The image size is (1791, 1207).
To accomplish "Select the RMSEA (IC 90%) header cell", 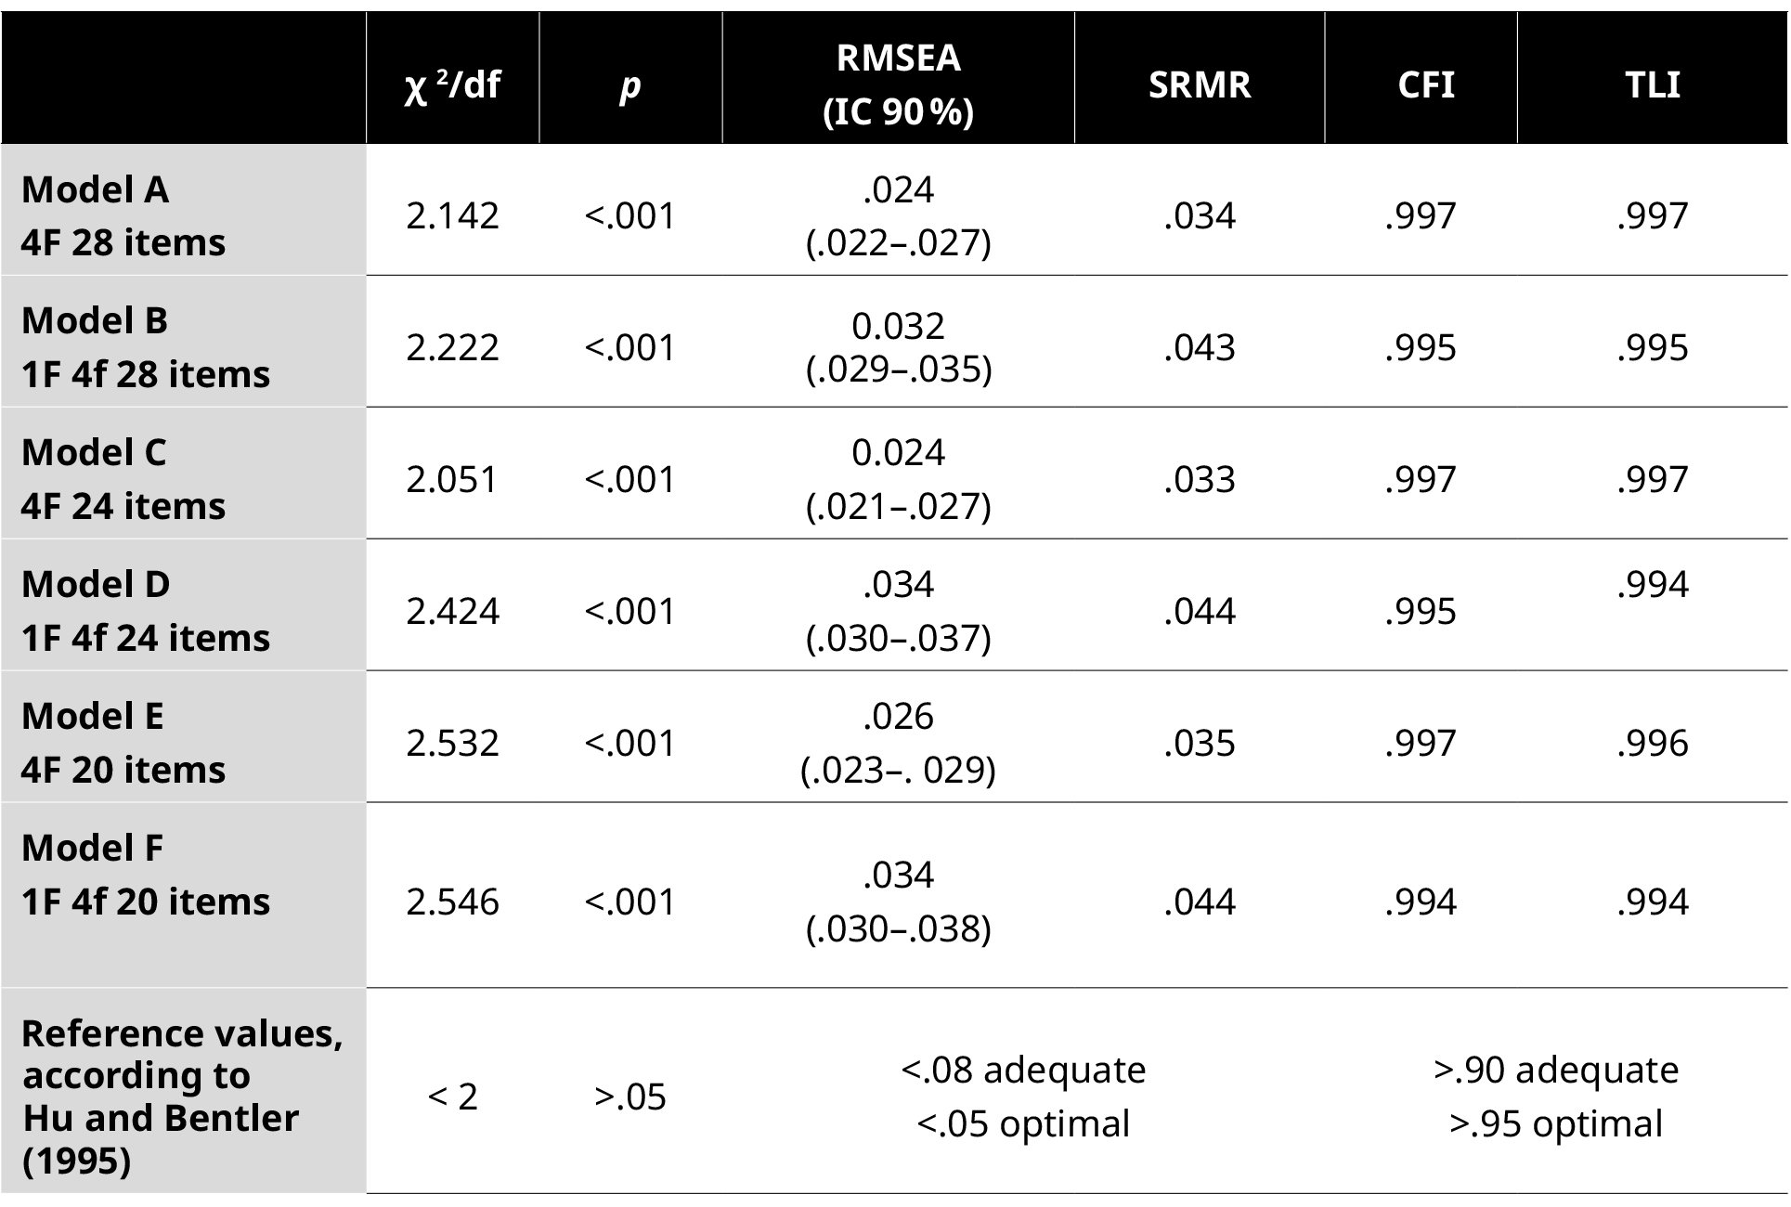I will pos(898,84).
